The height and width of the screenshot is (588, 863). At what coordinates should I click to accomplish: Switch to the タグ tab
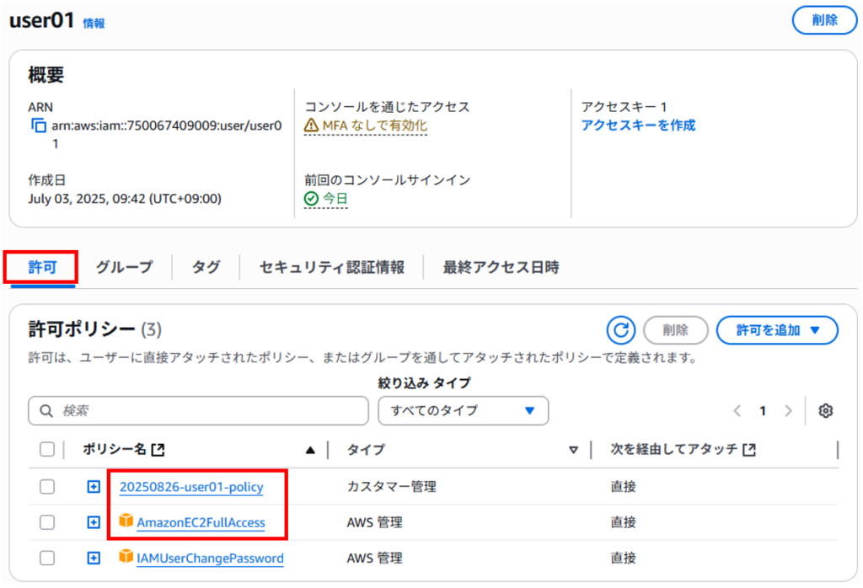click(x=206, y=267)
